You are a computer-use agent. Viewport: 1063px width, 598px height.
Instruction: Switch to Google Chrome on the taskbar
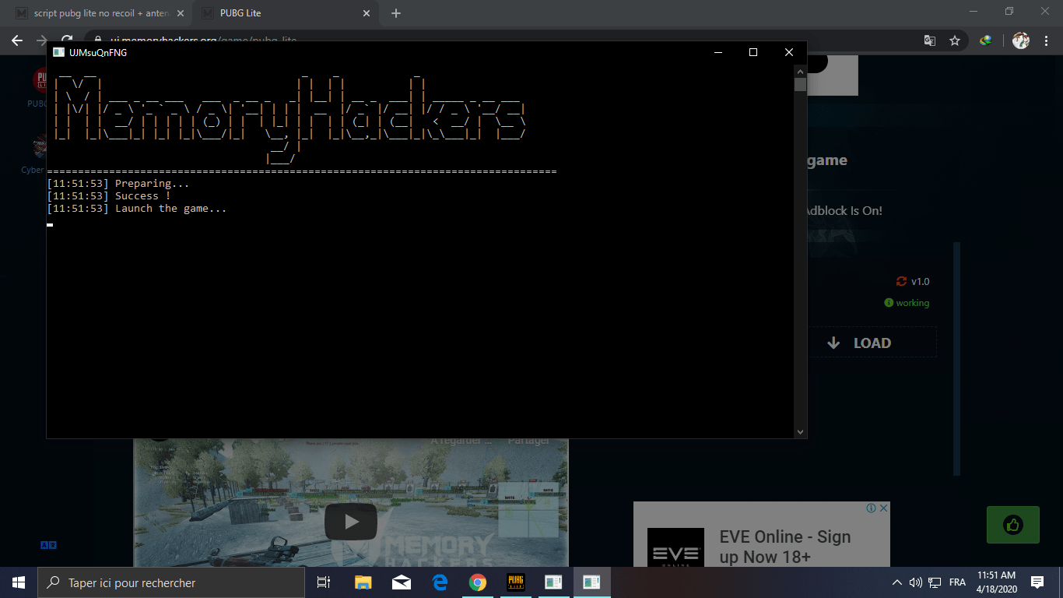(478, 582)
